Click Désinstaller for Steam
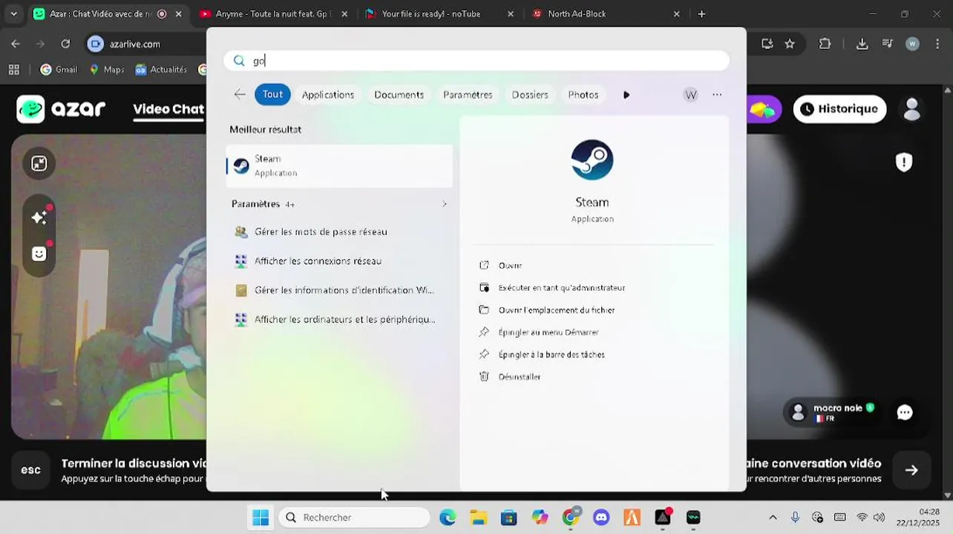Image resolution: width=953 pixels, height=534 pixels. click(510, 377)
